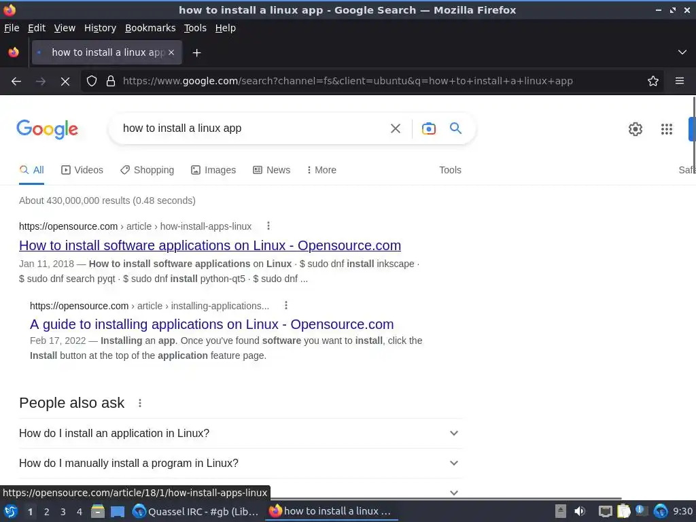Open the Firefox hamburger application menu
Image resolution: width=696 pixels, height=522 pixels.
click(x=680, y=82)
